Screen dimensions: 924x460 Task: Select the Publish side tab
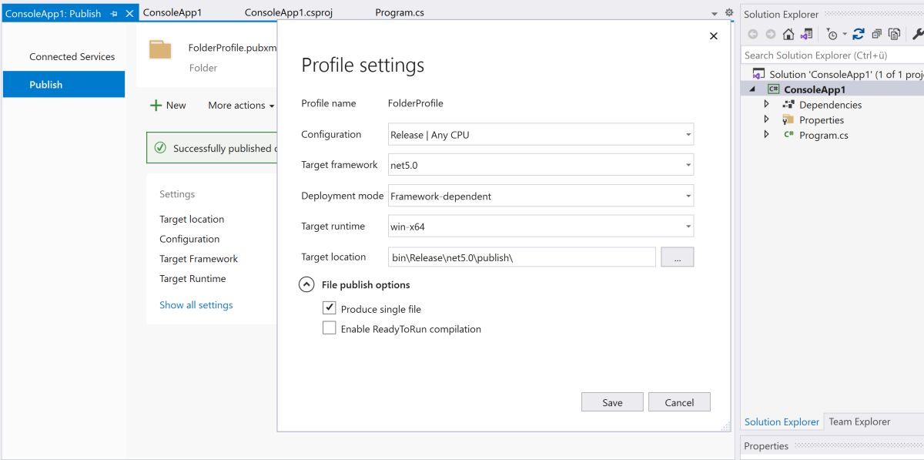click(x=64, y=85)
